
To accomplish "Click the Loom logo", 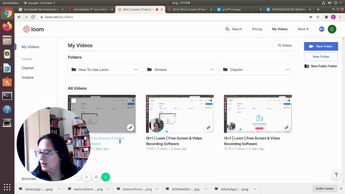I will pos(33,29).
